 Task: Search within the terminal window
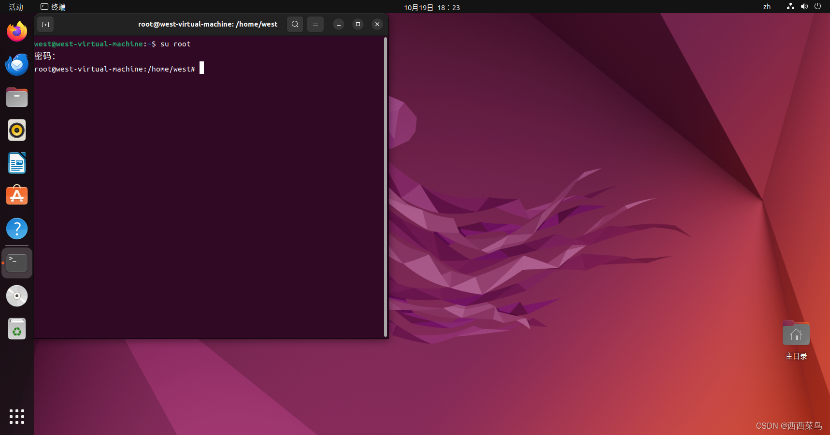click(295, 24)
